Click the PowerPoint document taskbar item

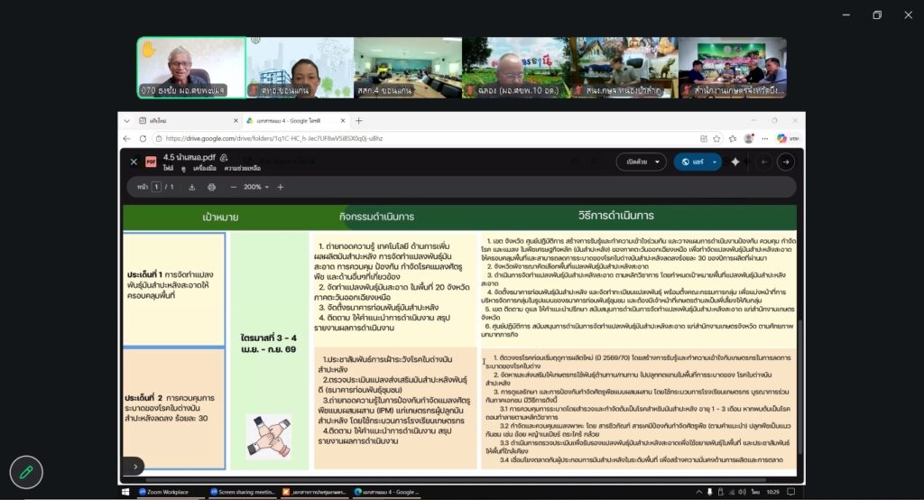click(x=314, y=492)
